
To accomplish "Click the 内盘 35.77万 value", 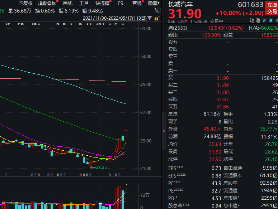I will (268, 129).
